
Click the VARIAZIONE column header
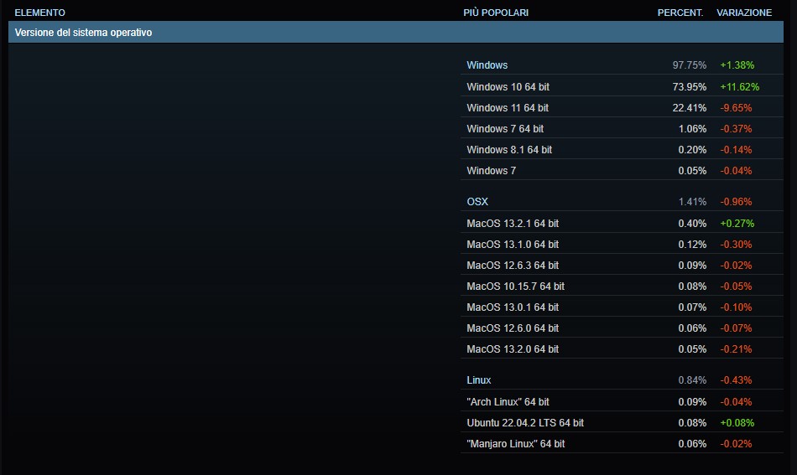744,13
